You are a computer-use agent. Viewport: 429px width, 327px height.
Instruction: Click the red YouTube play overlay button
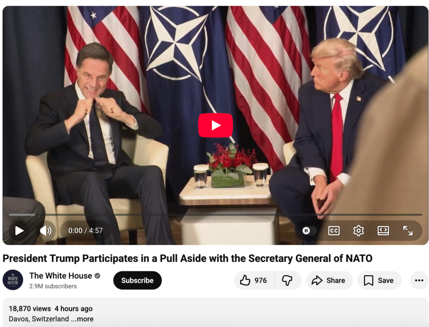(x=215, y=125)
